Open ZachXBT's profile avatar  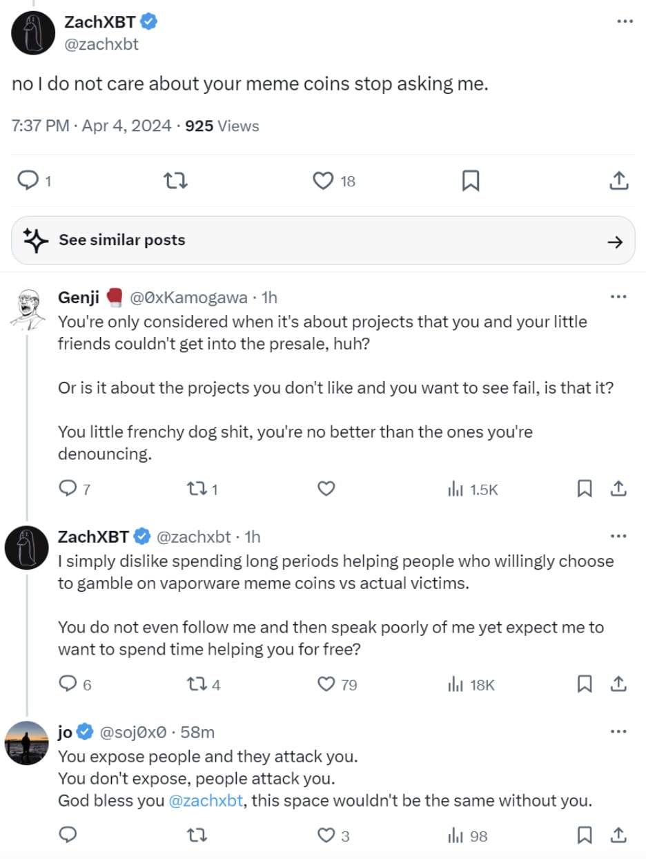[x=33, y=33]
